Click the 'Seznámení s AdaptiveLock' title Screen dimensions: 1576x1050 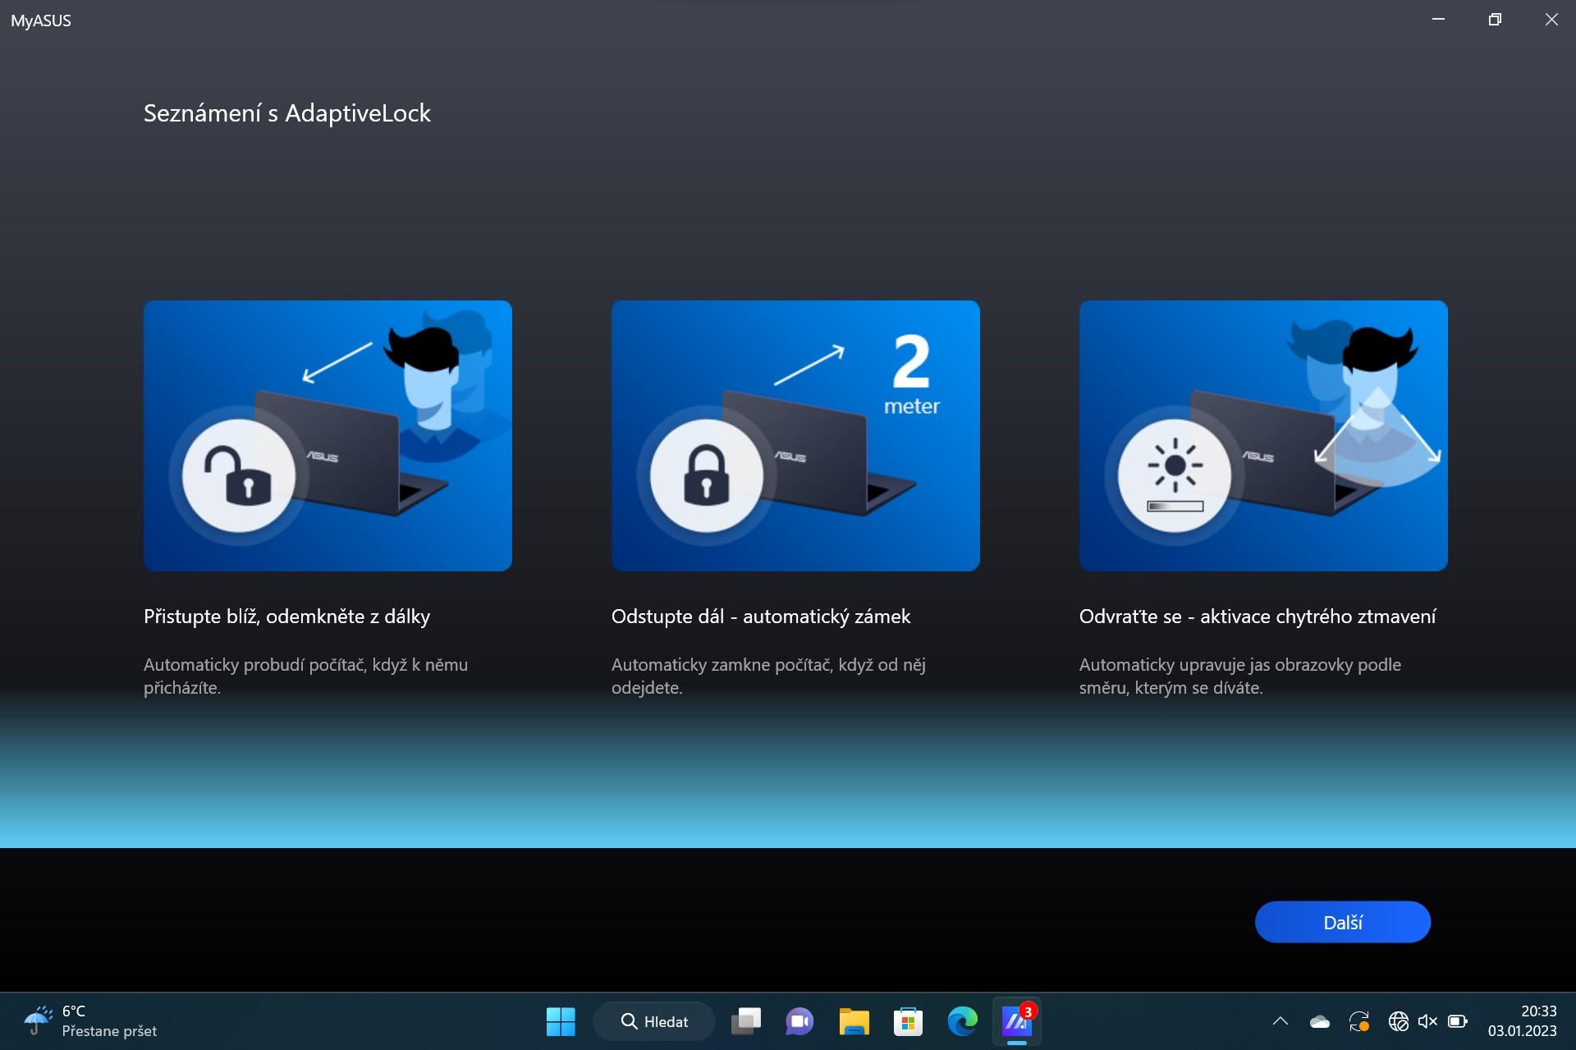286,113
